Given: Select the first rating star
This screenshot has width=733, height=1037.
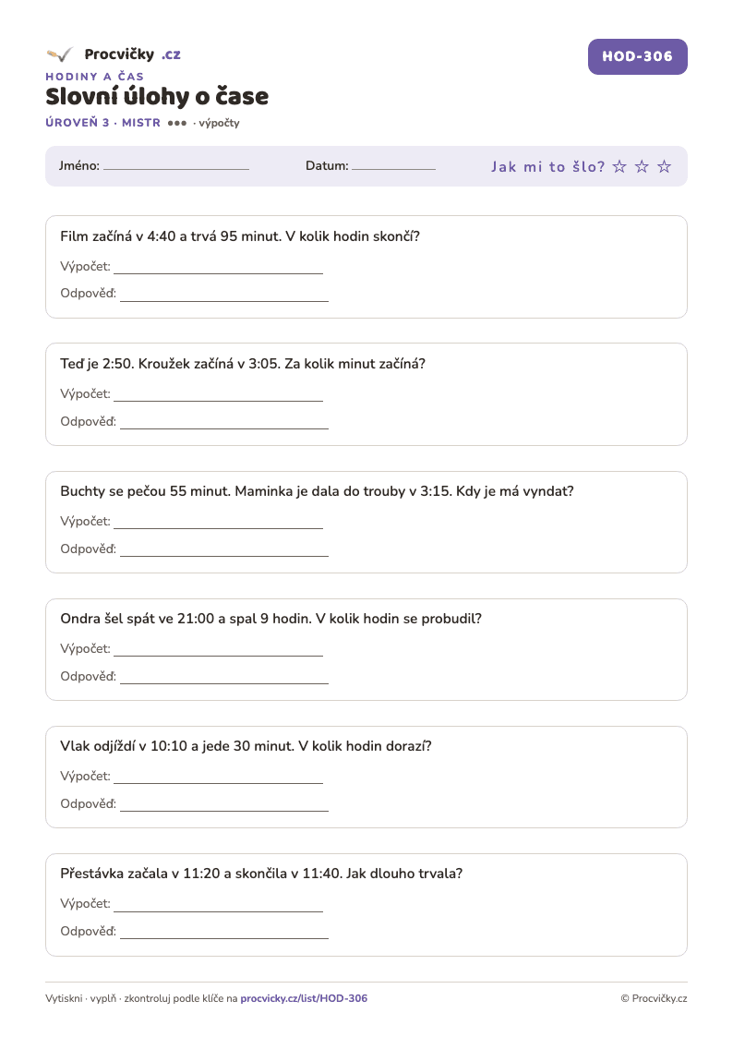Looking at the screenshot, I should click(619, 166).
